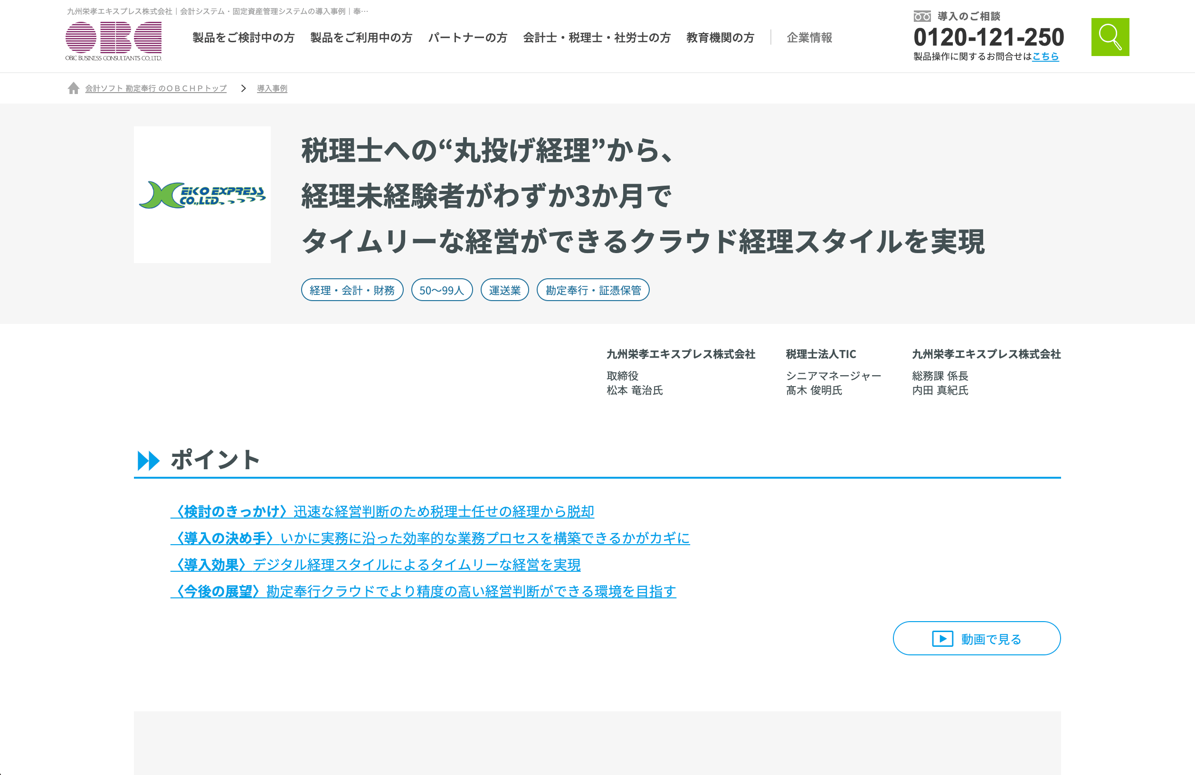Click the play icon in 動画で見る button

point(942,638)
